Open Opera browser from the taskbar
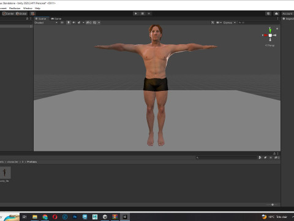 tap(55, 217)
